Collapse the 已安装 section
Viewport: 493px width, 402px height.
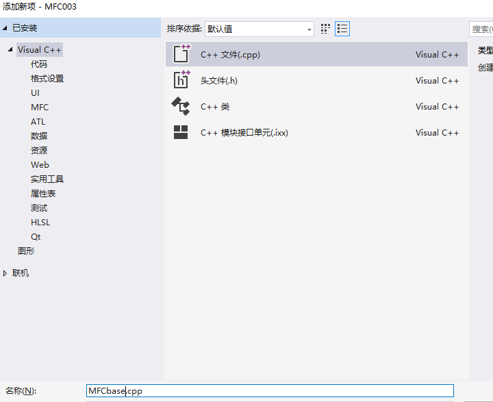tap(5, 28)
